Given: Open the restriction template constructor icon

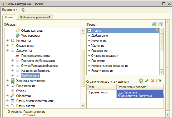Looking at the screenshot, I should [x=160, y=81].
